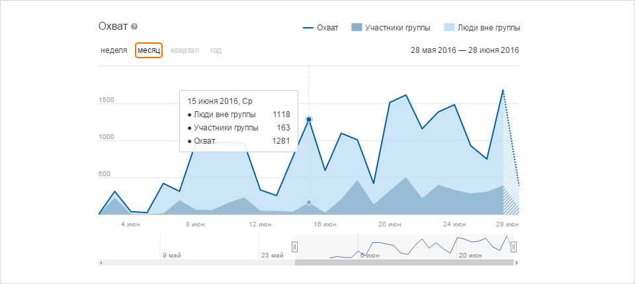
Task: Click the date range 28 мая — 28 июня 2016
Action: pyautogui.click(x=464, y=50)
